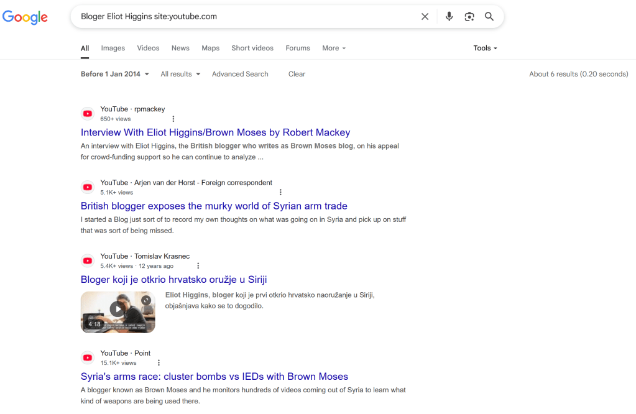Open three-dot menu for Point result
The image size is (636, 414).
click(x=159, y=363)
